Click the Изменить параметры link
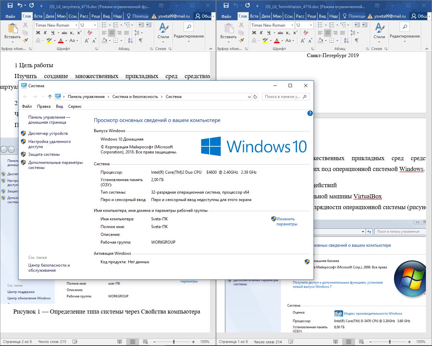 [x=287, y=221]
